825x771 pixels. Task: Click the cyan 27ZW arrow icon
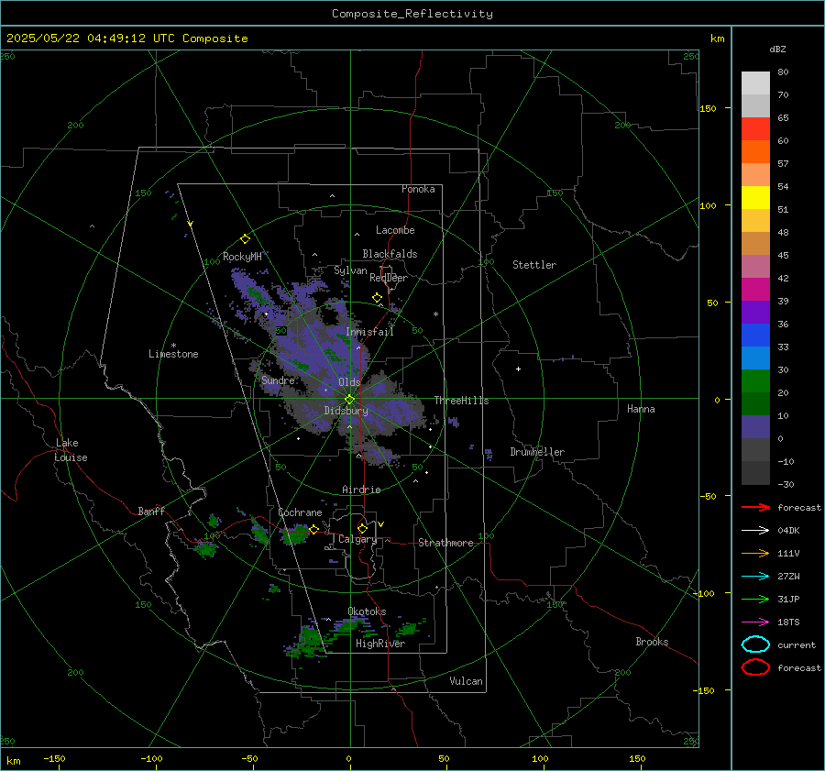tap(755, 577)
